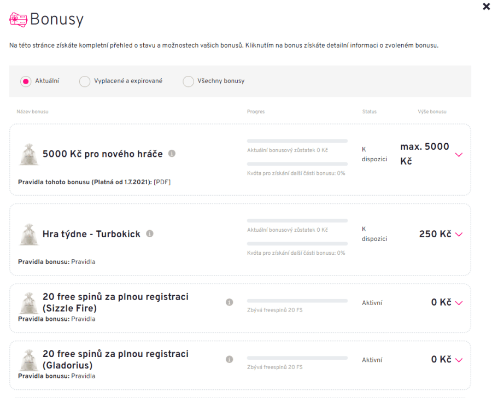This screenshot has width=492, height=398.
Task: Click the money bag icon for 5000 Kč bonus
Action: pyautogui.click(x=28, y=154)
